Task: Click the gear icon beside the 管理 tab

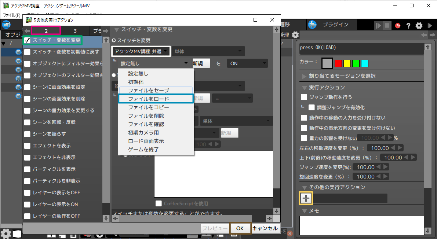Action: pos(295,35)
